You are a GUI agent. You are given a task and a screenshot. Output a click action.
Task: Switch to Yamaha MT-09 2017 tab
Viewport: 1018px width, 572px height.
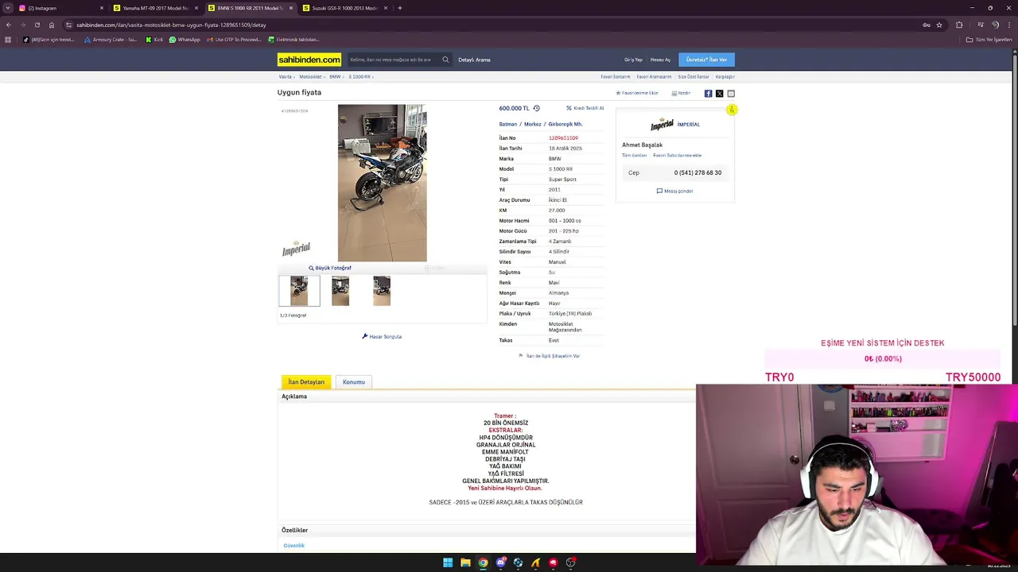click(x=155, y=8)
